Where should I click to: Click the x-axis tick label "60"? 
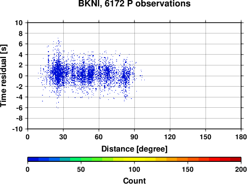pyautogui.click(x=99, y=137)
